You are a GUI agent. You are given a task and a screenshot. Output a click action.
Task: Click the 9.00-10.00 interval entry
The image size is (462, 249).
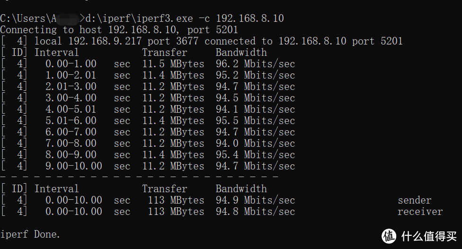click(74, 166)
